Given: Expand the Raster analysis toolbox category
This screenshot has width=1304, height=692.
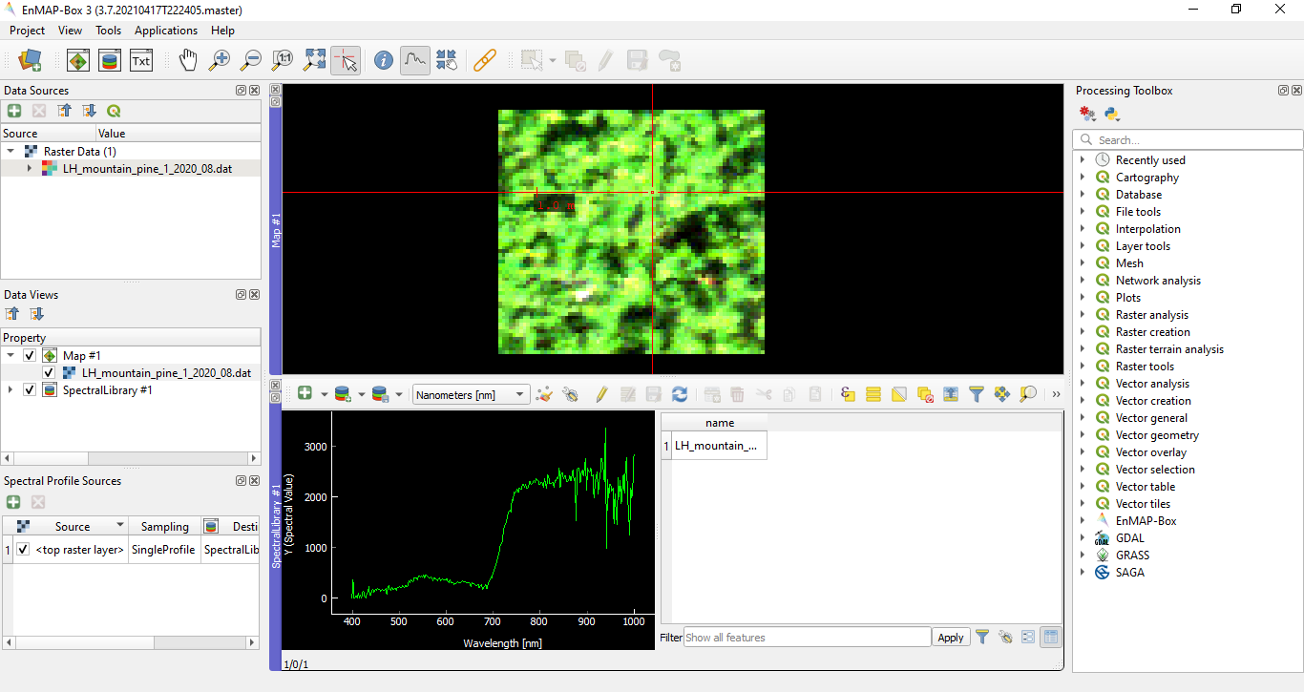Looking at the screenshot, I should tap(1083, 315).
